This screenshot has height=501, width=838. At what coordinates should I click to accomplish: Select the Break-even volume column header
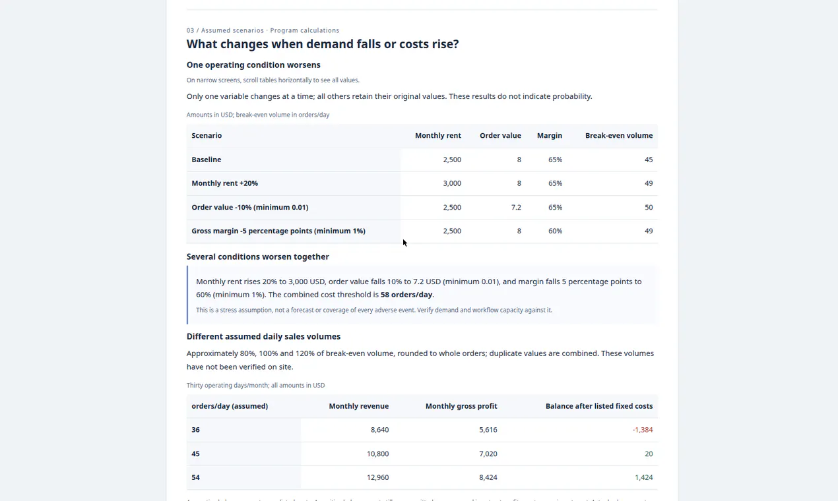tap(618, 136)
